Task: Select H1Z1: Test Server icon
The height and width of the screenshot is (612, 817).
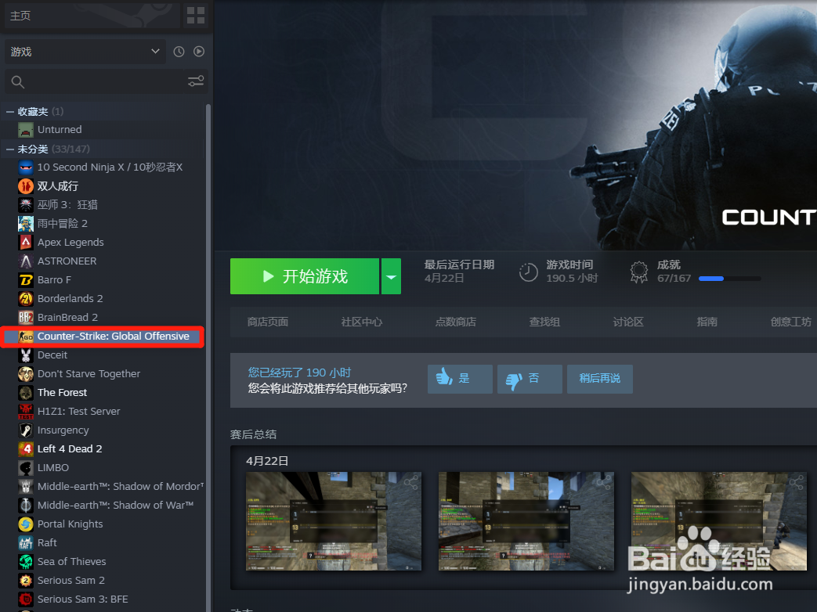Action: 26,411
